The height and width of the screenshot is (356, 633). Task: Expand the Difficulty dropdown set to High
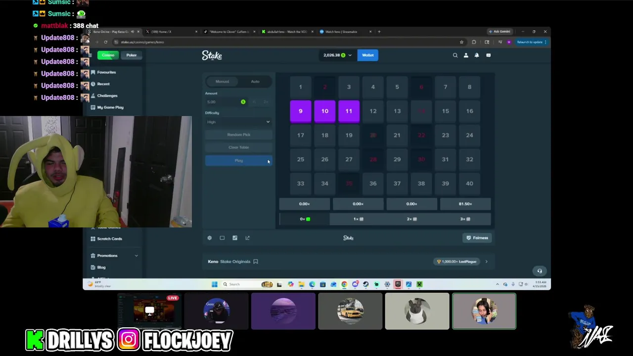click(x=238, y=122)
